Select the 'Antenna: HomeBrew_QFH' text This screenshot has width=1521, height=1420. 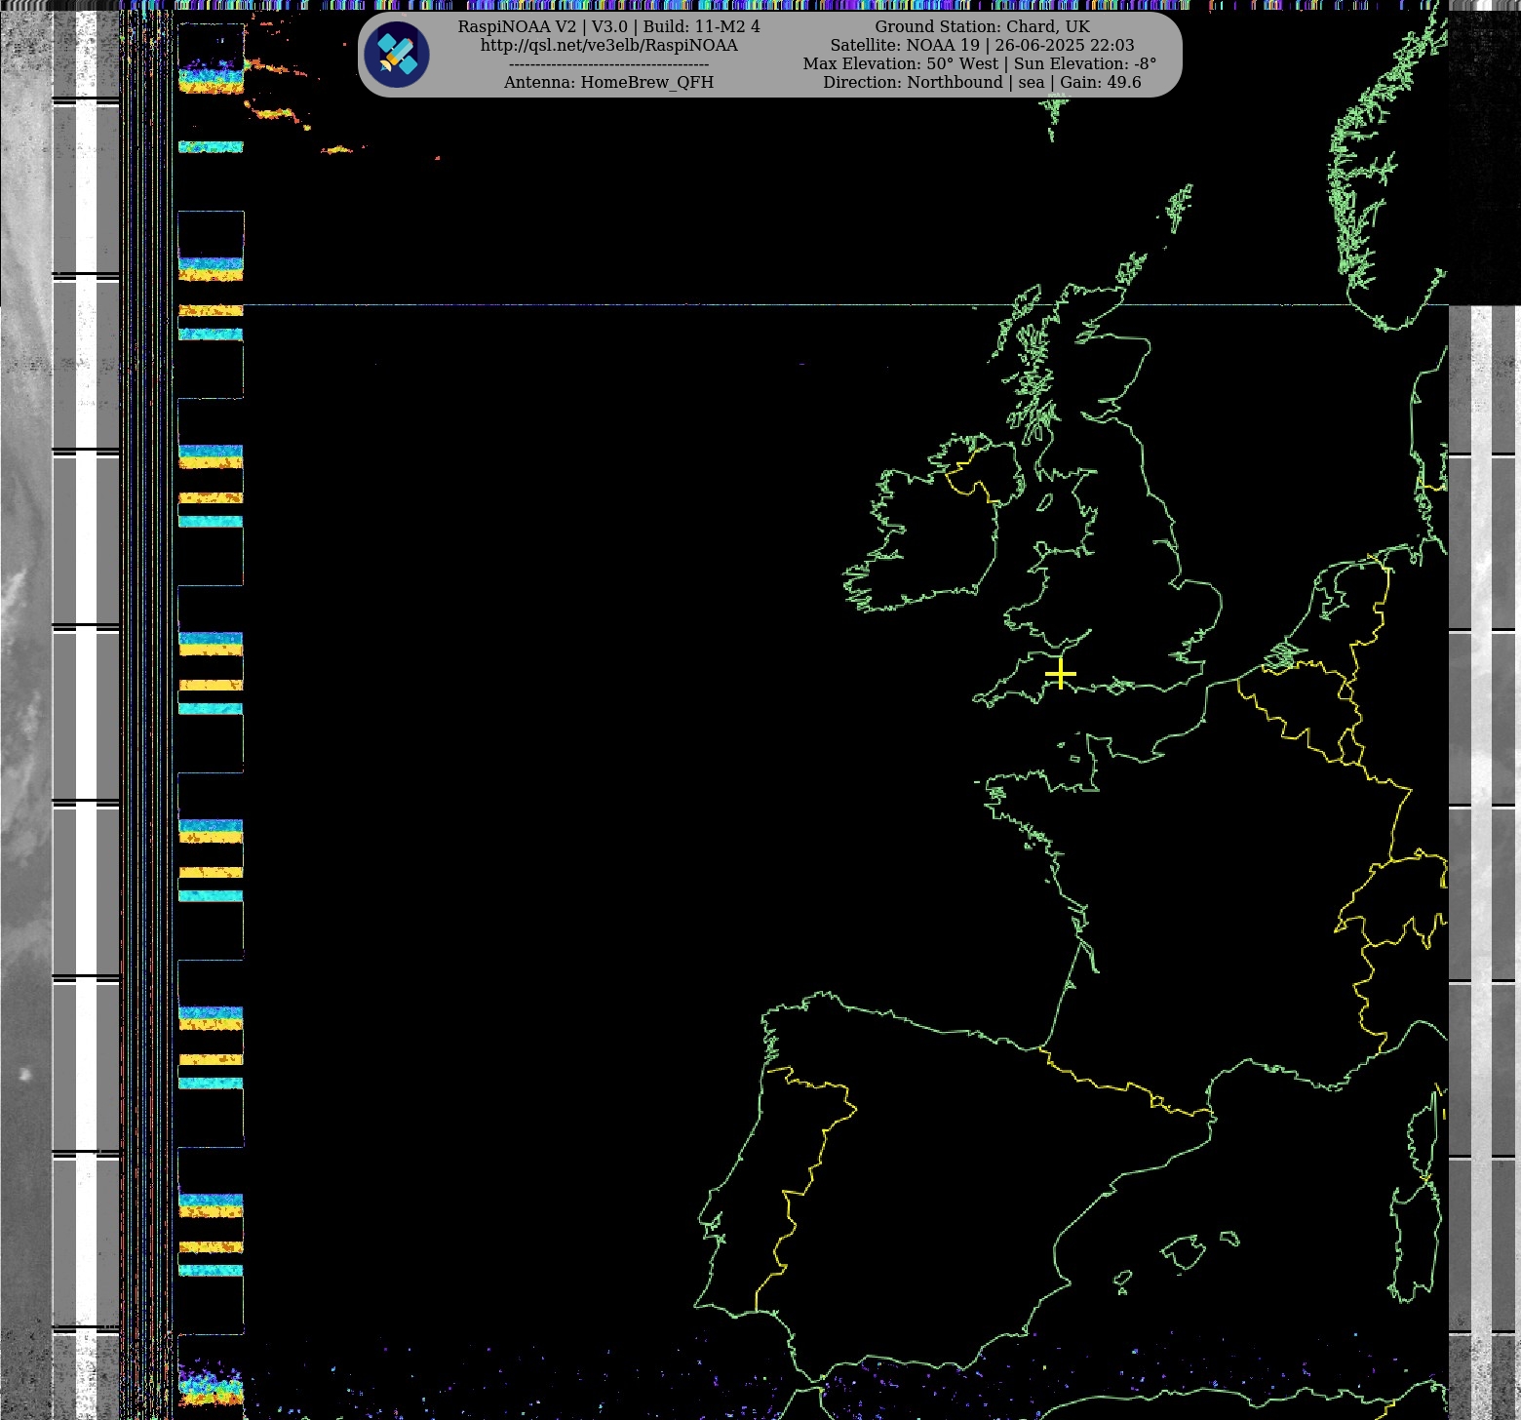click(x=609, y=82)
